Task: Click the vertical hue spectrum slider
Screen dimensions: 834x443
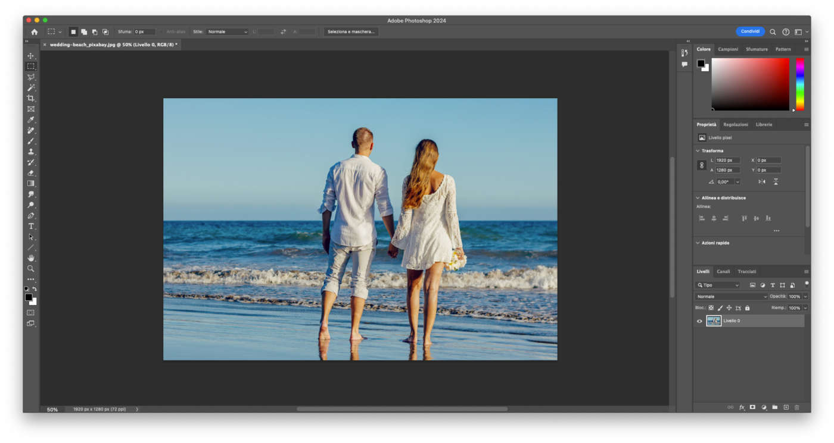Action: tap(800, 83)
